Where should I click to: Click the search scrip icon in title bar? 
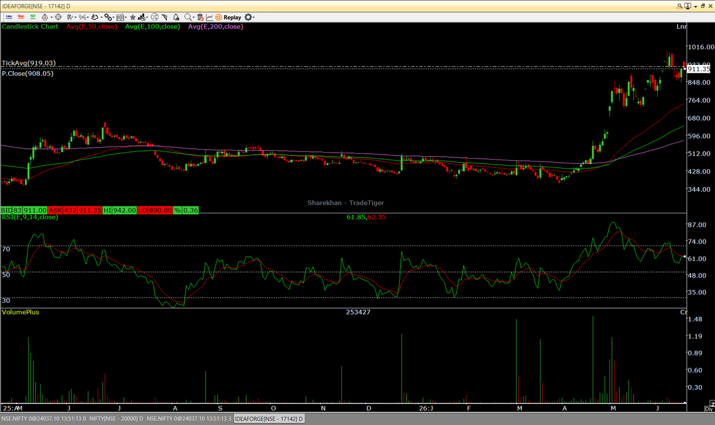pyautogui.click(x=680, y=5)
